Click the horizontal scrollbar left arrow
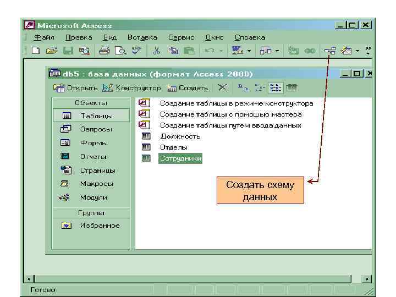Screen dimensions: 396x297 point(29,279)
